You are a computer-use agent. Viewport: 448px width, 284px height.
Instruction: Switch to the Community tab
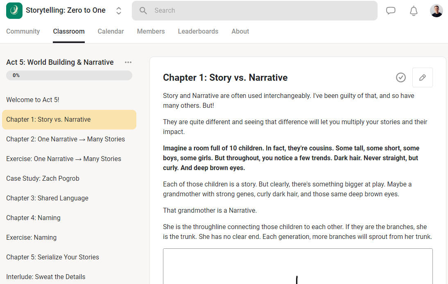[x=23, y=32]
